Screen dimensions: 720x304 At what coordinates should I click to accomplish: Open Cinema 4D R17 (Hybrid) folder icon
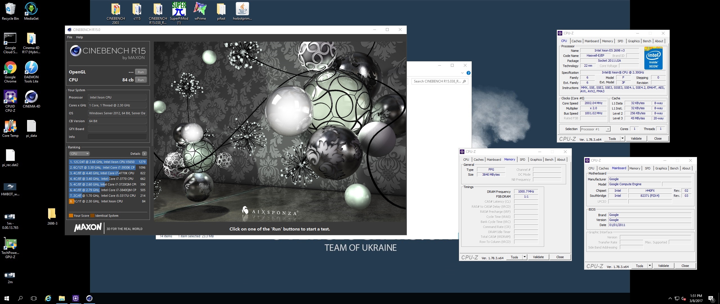click(x=31, y=43)
